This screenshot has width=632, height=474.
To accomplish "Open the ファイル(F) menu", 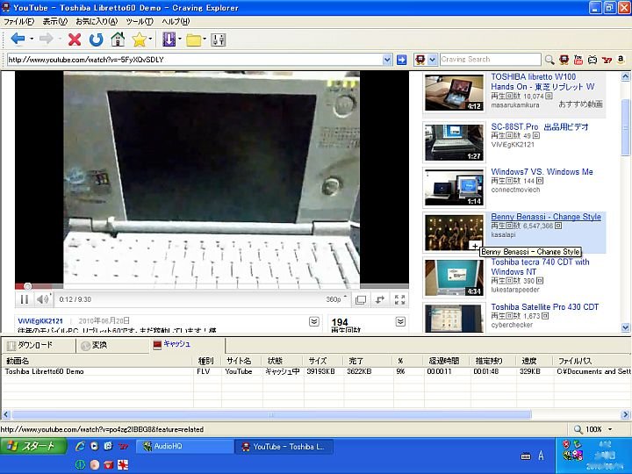I will coord(19,21).
